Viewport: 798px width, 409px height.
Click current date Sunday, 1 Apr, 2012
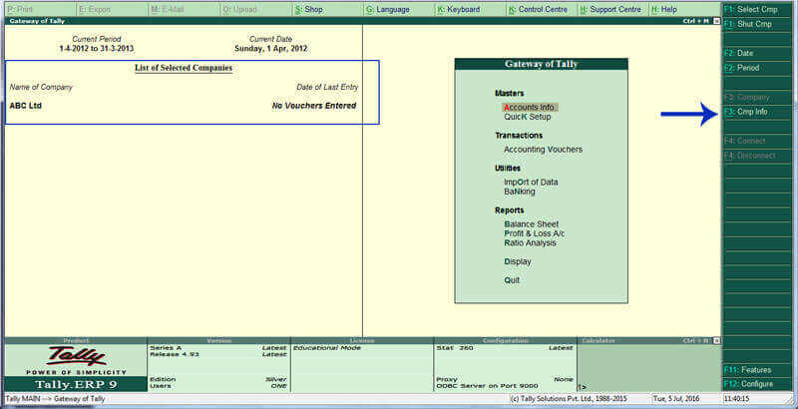[270, 49]
